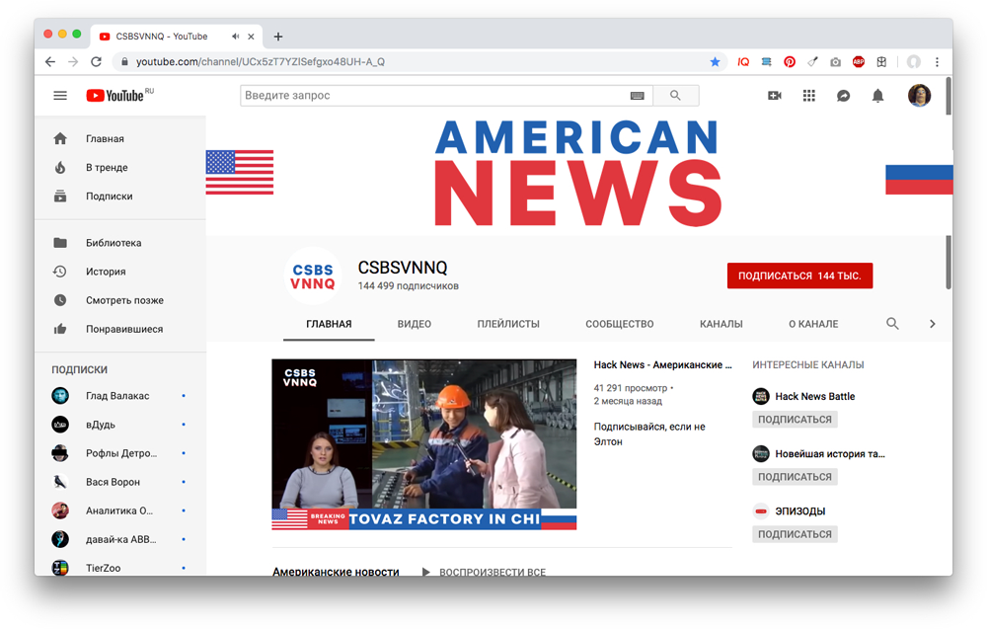This screenshot has width=987, height=629.
Task: Subscribe to Hack News Battle channel
Action: 796,420
